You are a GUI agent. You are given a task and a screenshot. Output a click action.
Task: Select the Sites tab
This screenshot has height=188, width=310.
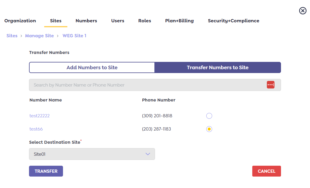click(x=56, y=21)
